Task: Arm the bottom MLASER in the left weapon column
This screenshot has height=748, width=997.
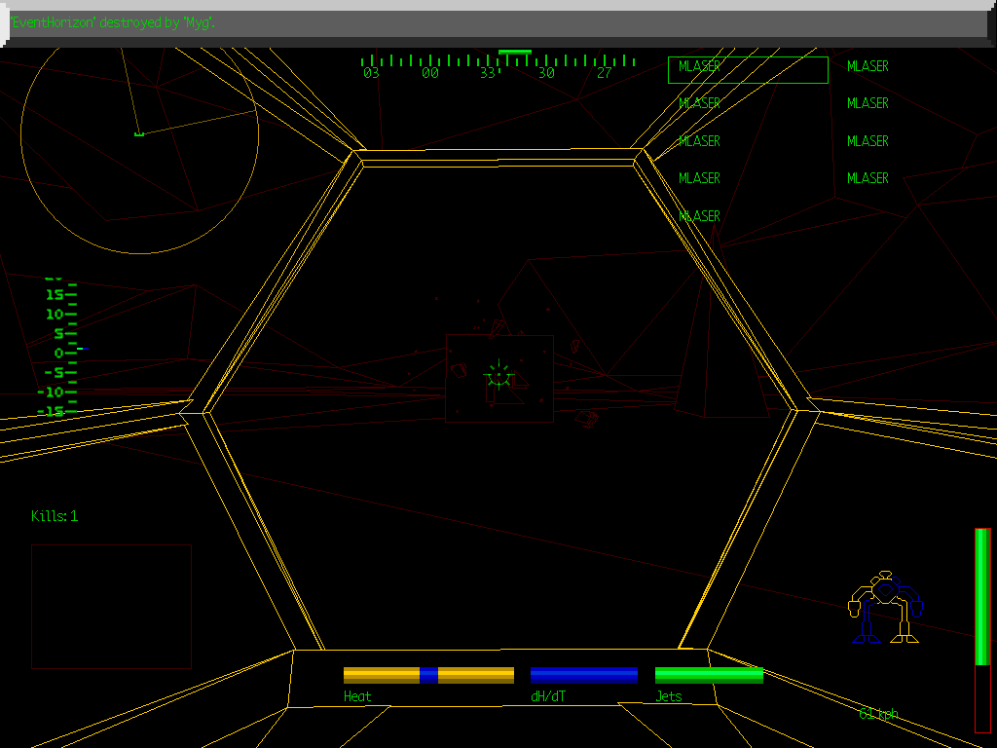Action: (x=698, y=215)
